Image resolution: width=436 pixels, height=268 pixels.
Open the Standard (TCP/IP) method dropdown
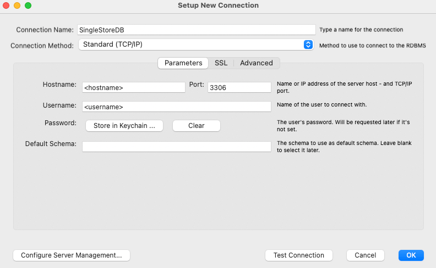[195, 45]
